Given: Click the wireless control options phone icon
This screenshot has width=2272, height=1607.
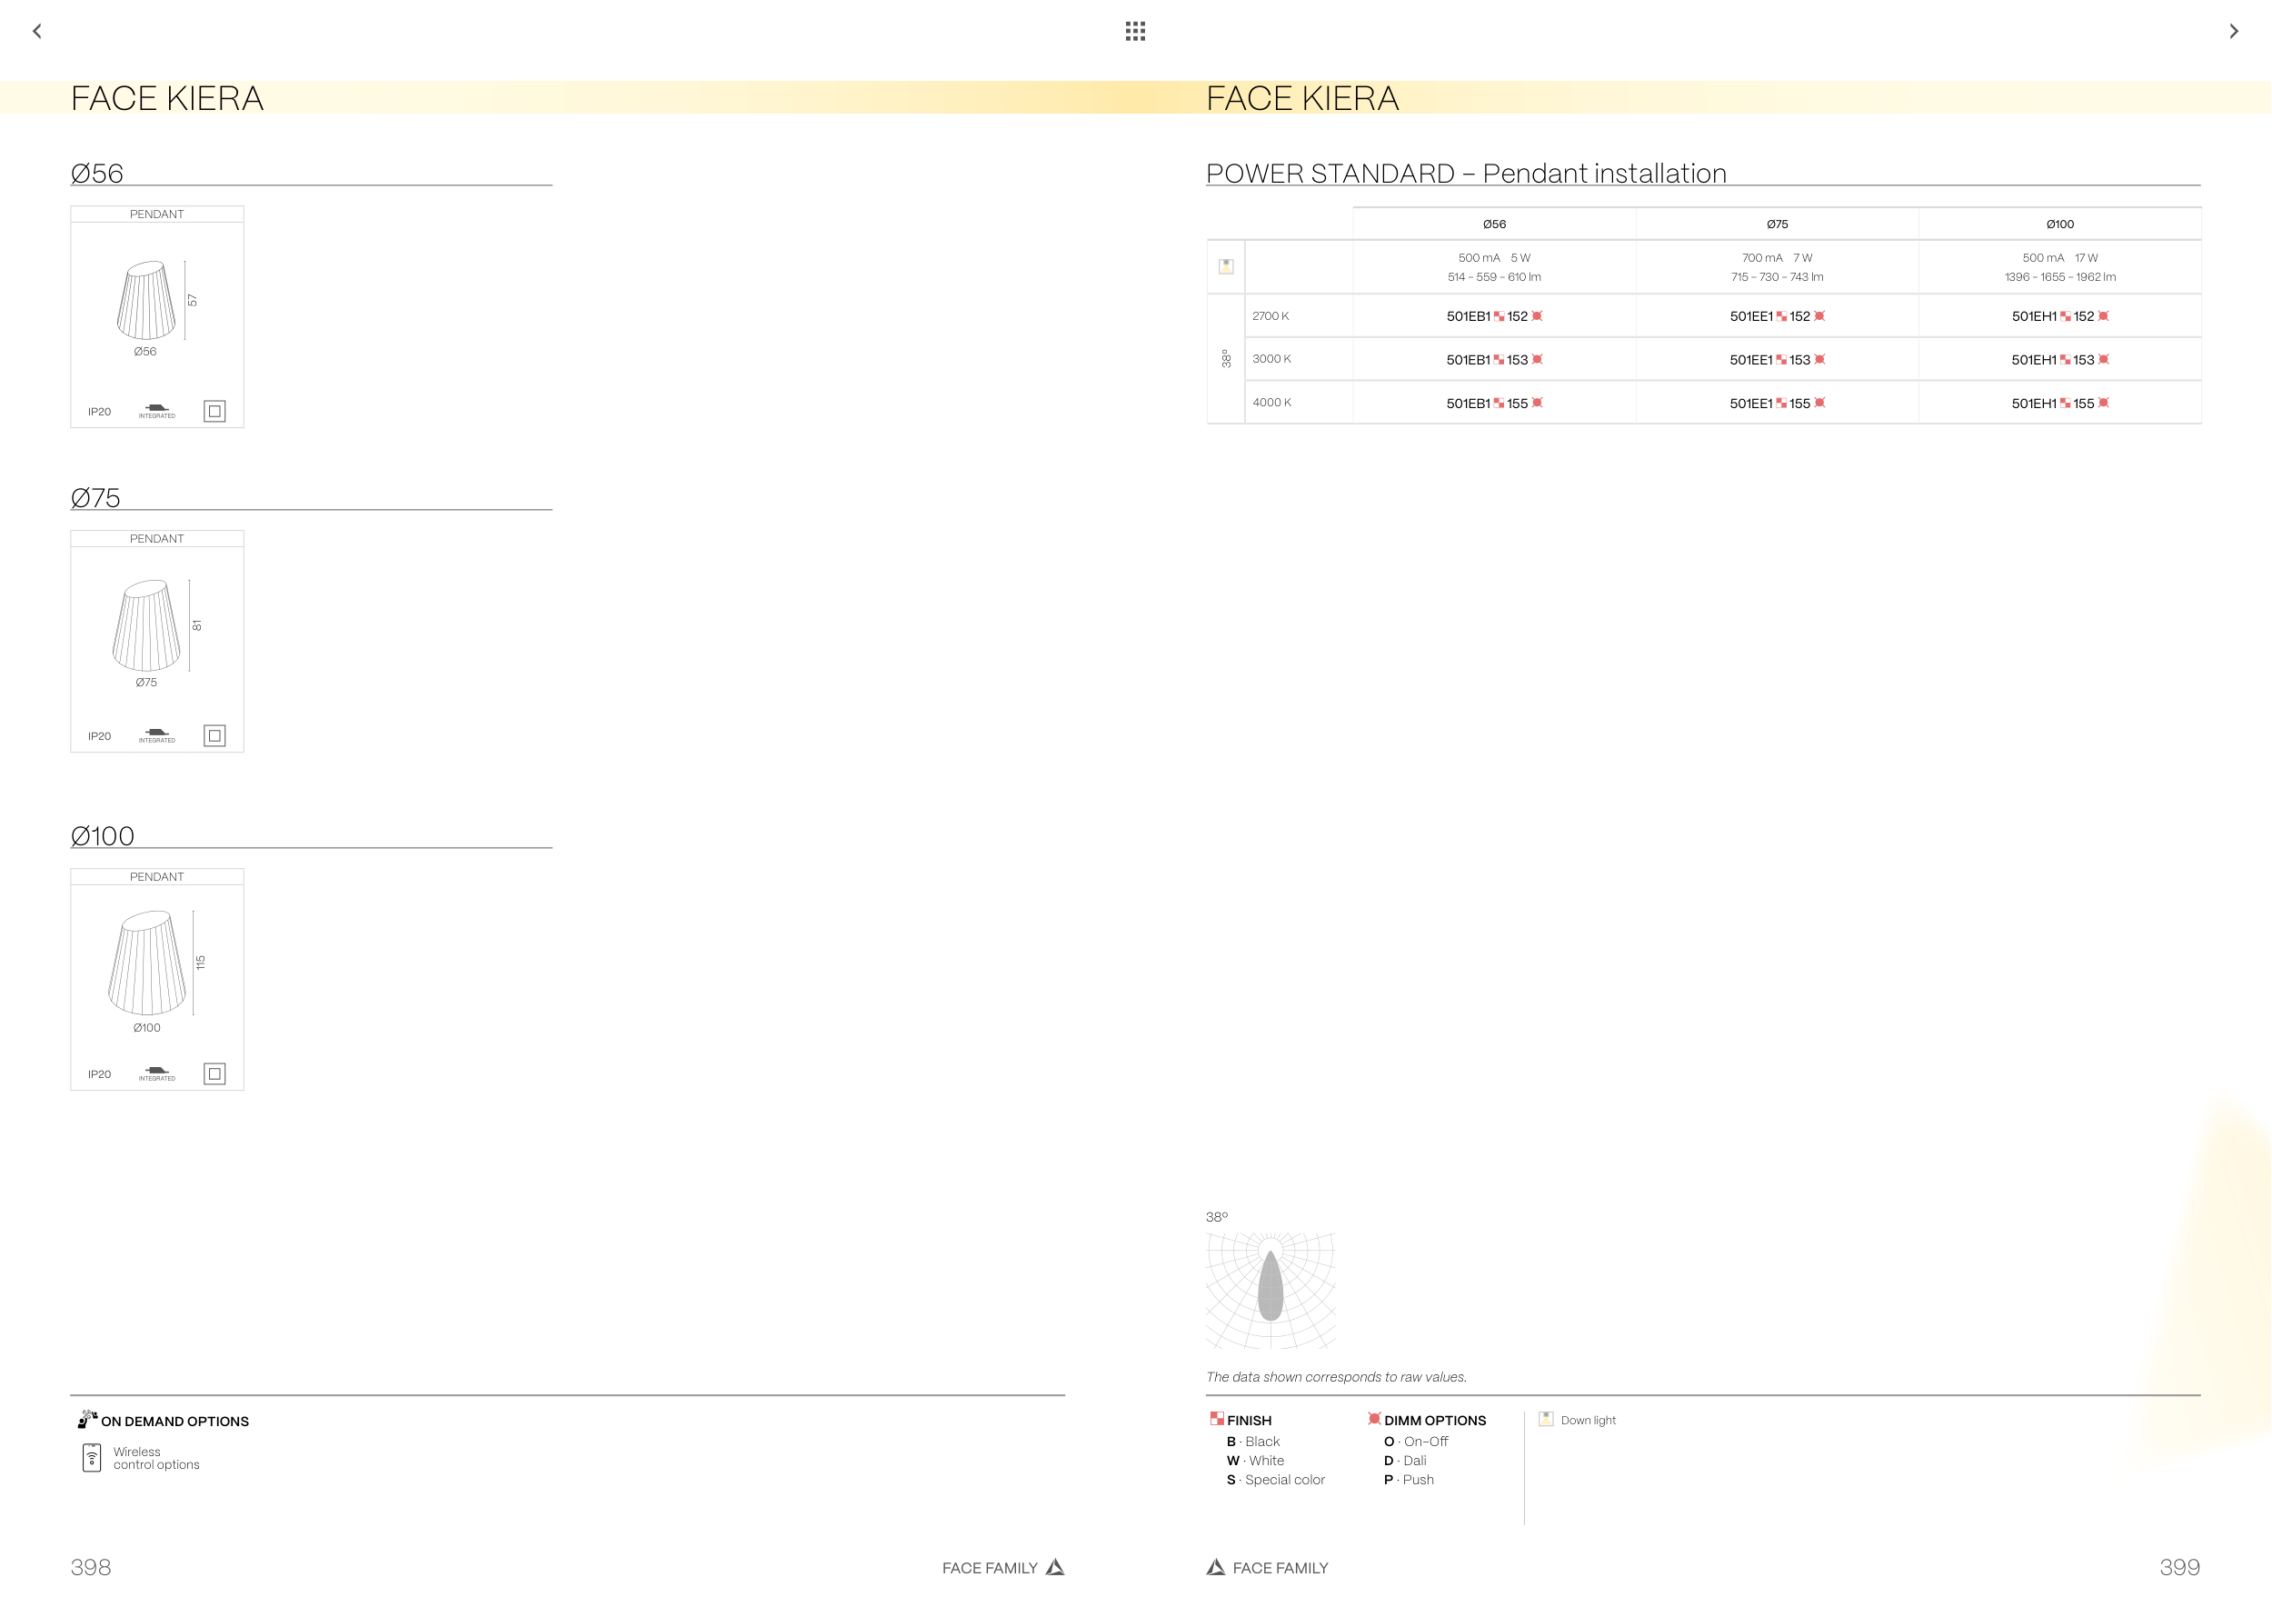Looking at the screenshot, I should pos(92,1458).
